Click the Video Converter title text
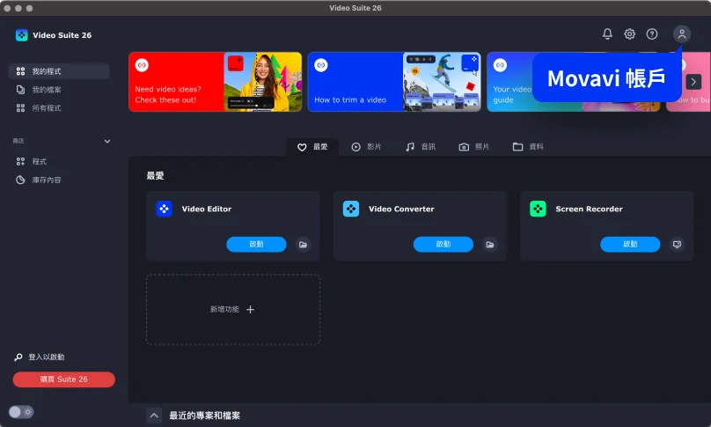Image resolution: width=711 pixels, height=427 pixels. [x=401, y=210]
